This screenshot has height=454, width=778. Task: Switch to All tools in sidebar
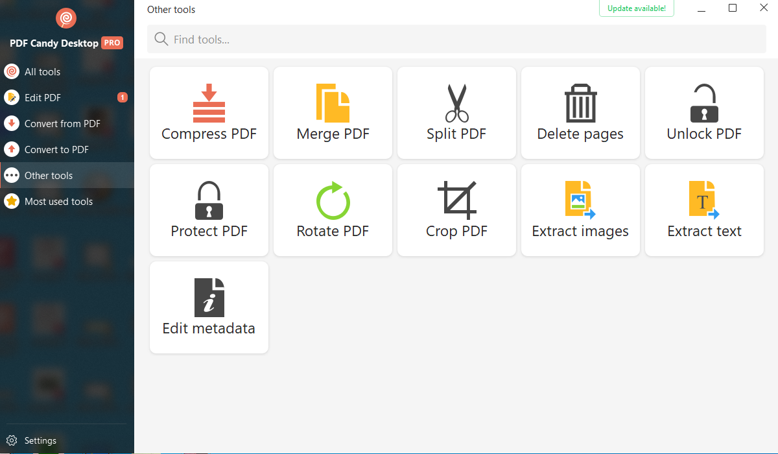tap(42, 72)
